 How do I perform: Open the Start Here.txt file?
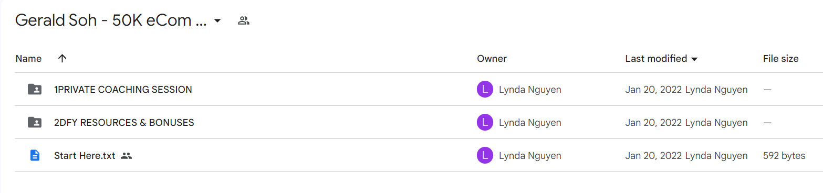[x=85, y=156]
